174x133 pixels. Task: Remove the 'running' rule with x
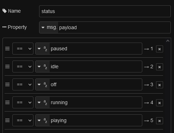tap(160, 103)
